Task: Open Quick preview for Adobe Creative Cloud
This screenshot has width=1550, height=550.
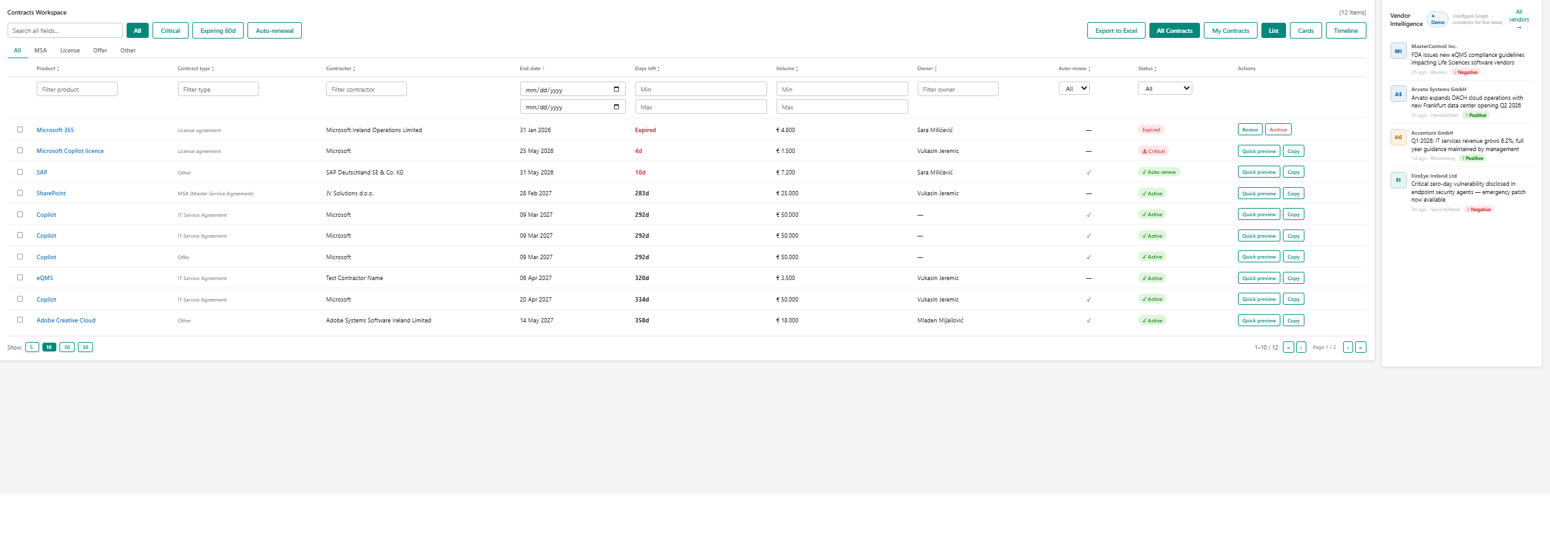Action: (x=1259, y=321)
